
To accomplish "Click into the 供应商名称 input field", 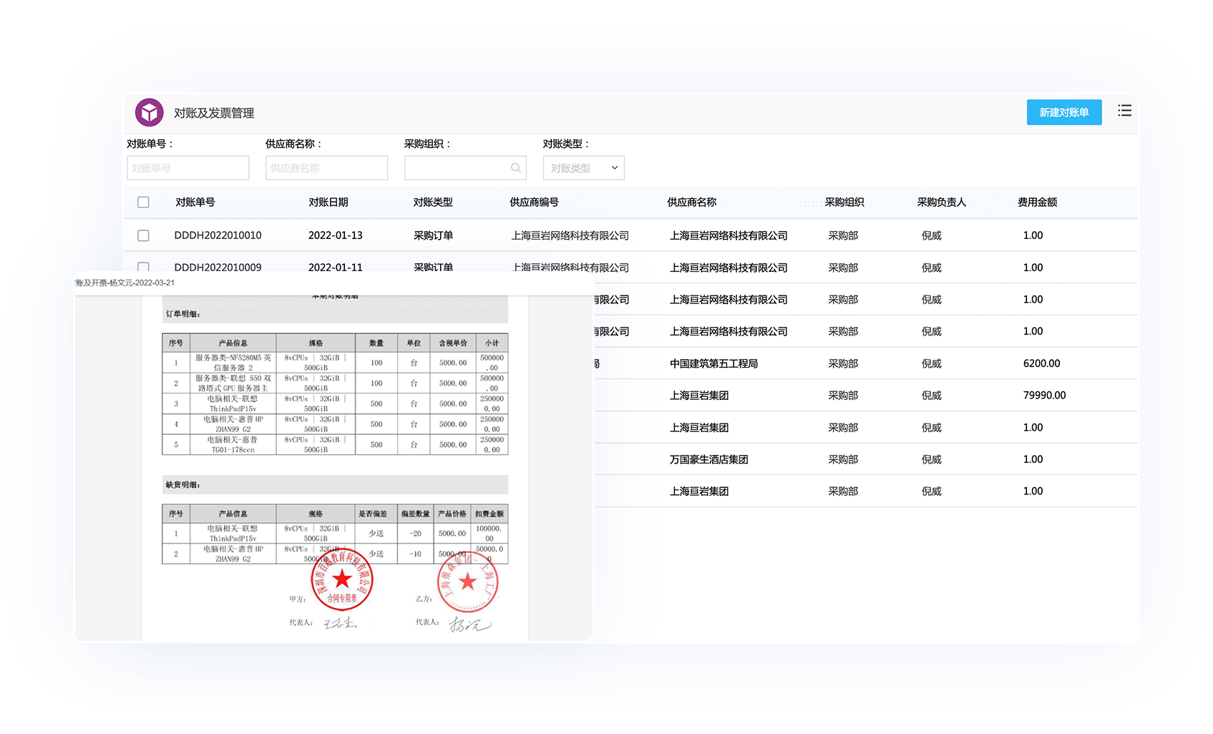I will tap(326, 168).
